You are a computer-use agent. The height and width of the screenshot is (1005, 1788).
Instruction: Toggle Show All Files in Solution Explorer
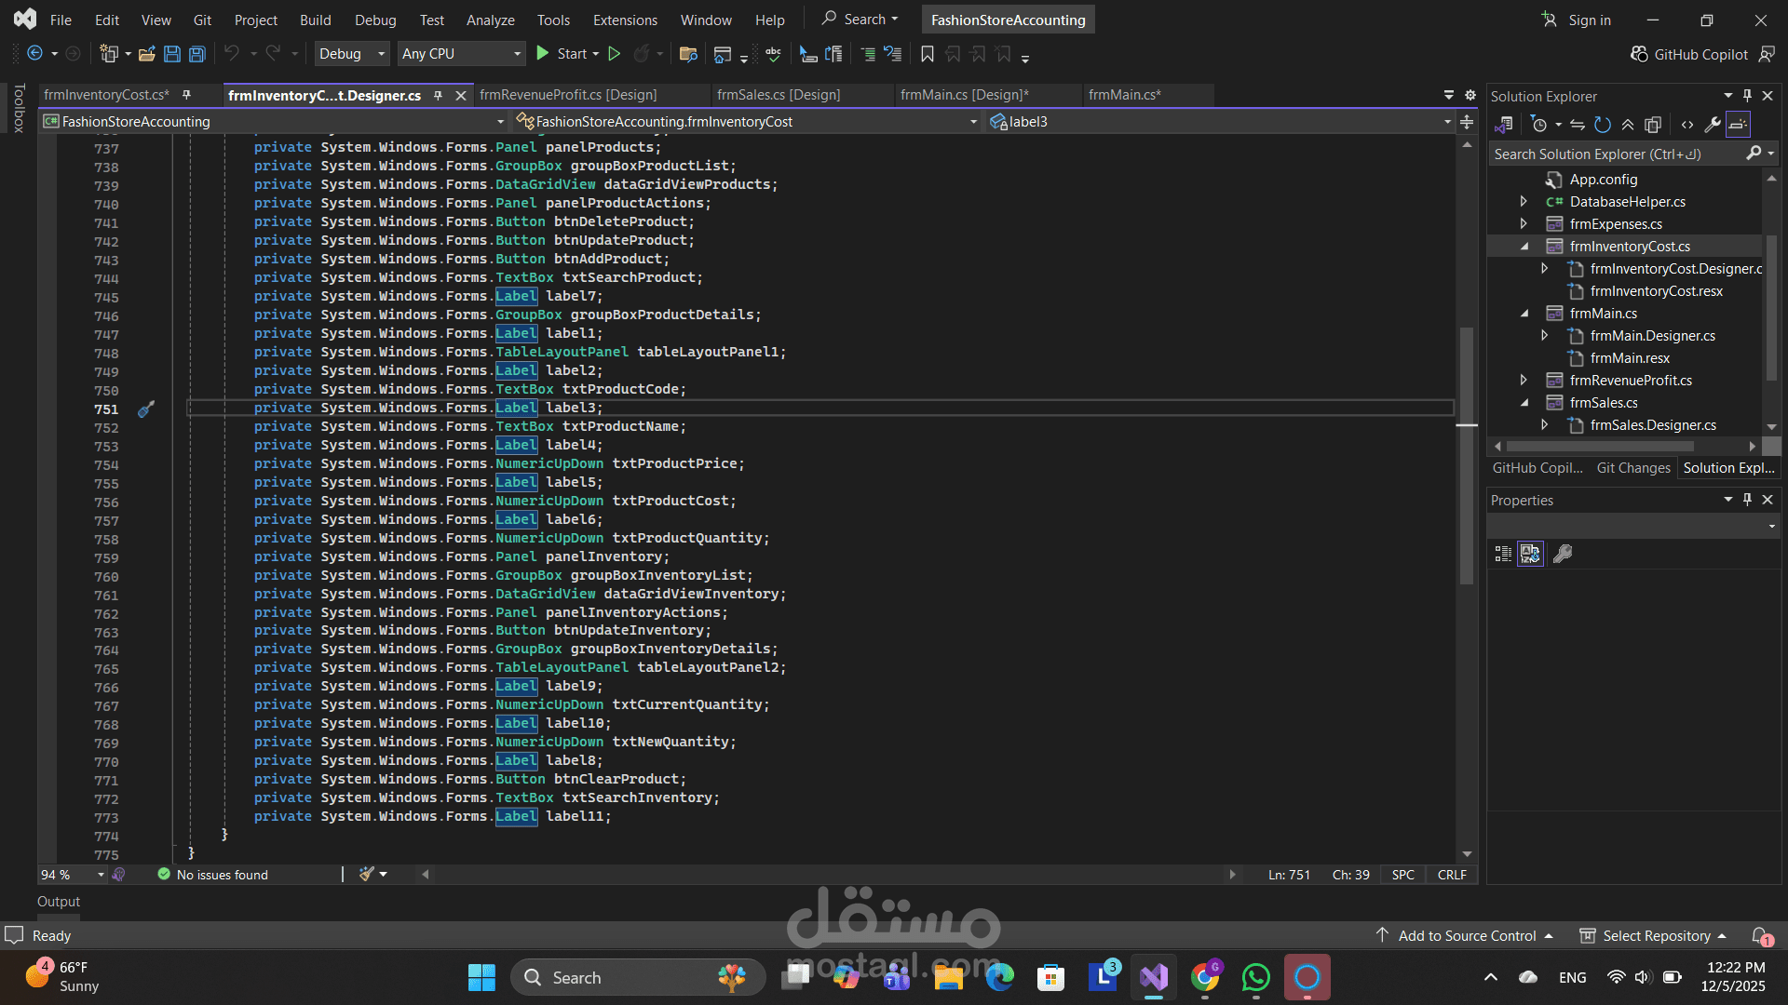click(x=1653, y=125)
